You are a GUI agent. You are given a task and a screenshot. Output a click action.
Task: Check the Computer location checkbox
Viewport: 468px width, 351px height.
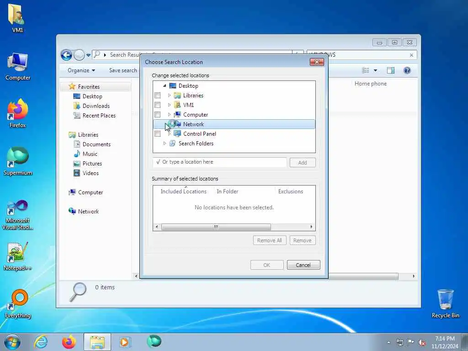click(x=157, y=115)
